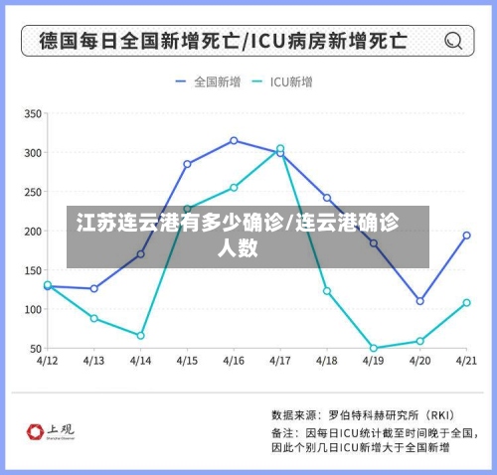The image size is (497, 475).
Task: Click the 4/17 axis label
Action: (x=280, y=361)
